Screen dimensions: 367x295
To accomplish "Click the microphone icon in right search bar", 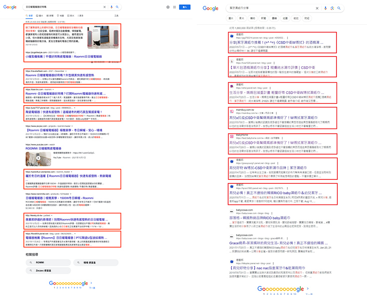I will coord(325,8).
